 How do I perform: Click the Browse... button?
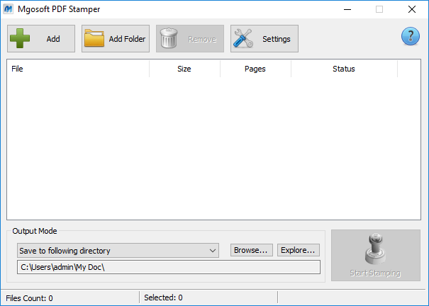pyautogui.click(x=252, y=250)
